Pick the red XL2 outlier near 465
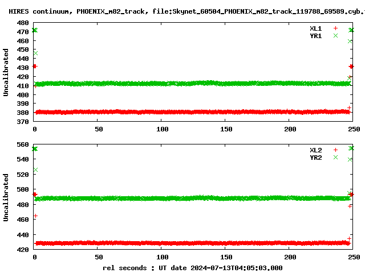Image resolution: width=365 pixels, height=273 pixels. (x=35, y=216)
